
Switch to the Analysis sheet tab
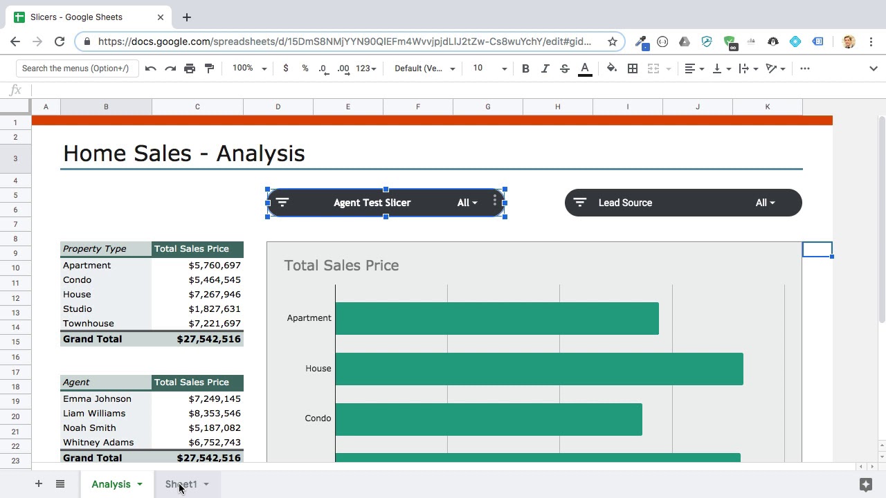pos(111,484)
